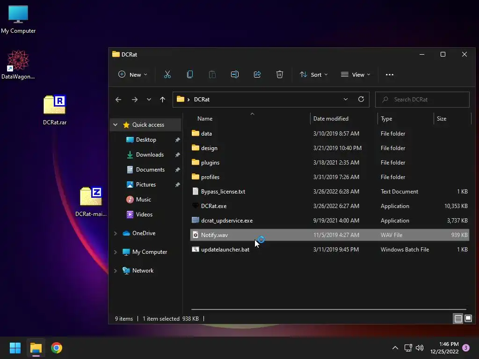Open Google Chrome from taskbar

tap(57, 348)
